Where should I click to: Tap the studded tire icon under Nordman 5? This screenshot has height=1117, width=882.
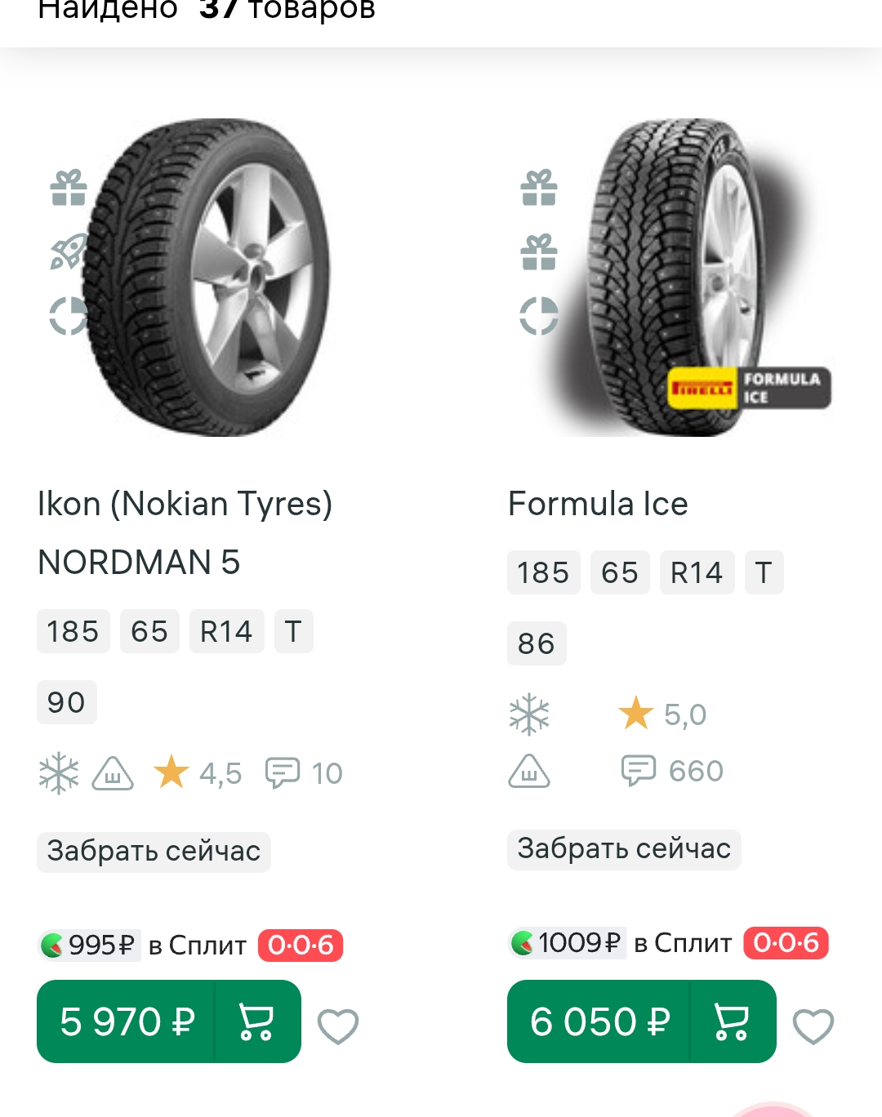(113, 773)
